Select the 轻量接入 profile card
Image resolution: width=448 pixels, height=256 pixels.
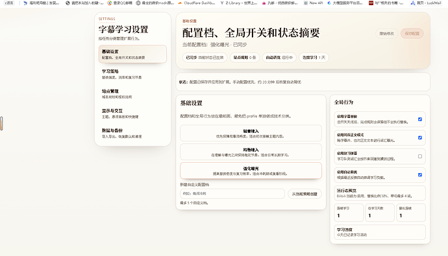(x=251, y=133)
